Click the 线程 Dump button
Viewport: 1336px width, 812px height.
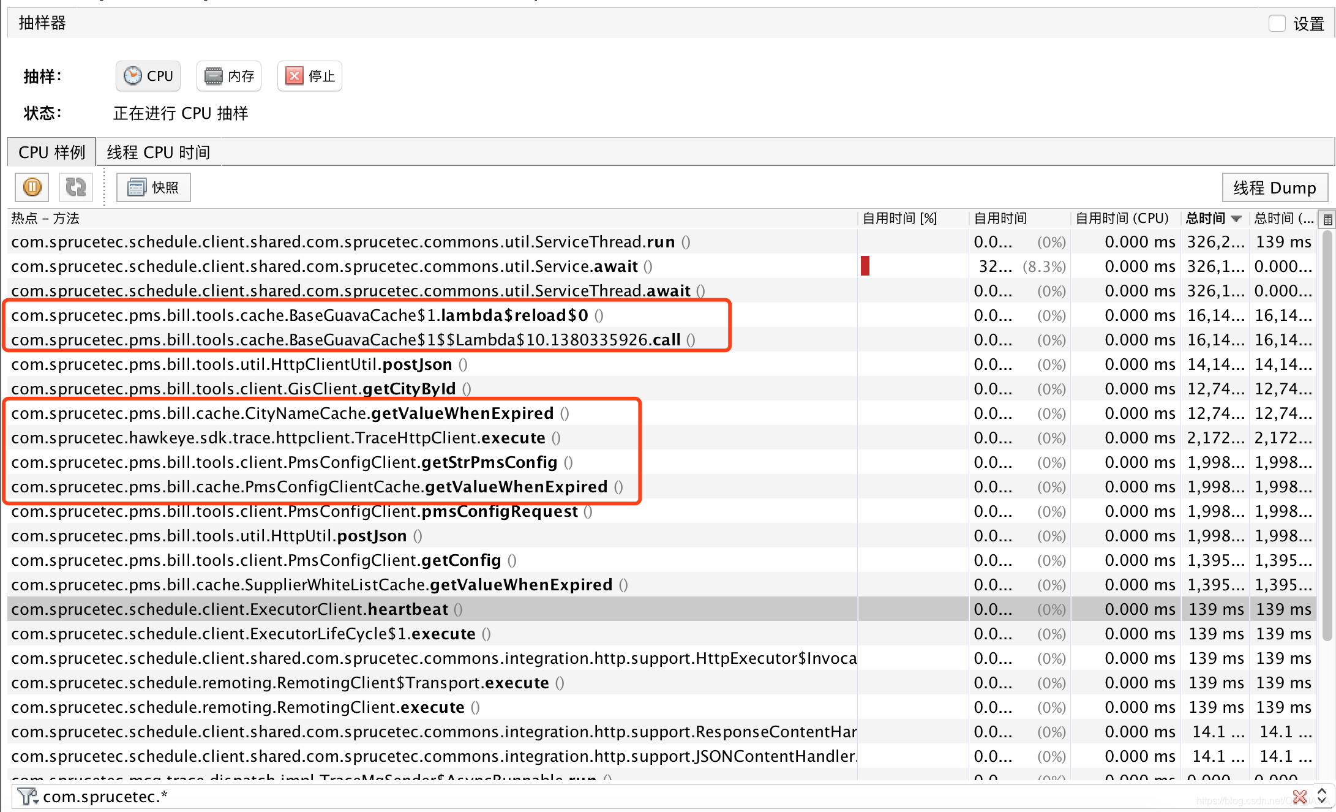coord(1274,187)
